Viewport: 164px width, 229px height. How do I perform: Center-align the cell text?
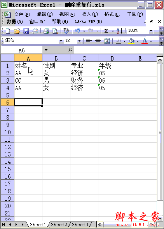pyautogui.click(x=98, y=41)
